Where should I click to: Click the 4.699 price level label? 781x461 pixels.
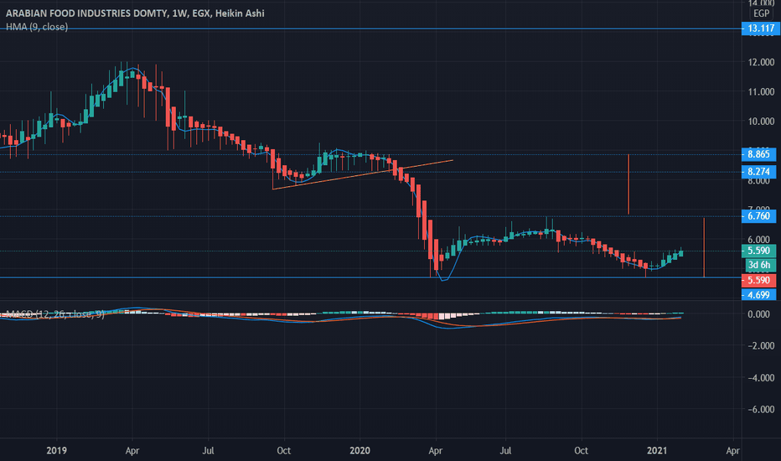(758, 295)
